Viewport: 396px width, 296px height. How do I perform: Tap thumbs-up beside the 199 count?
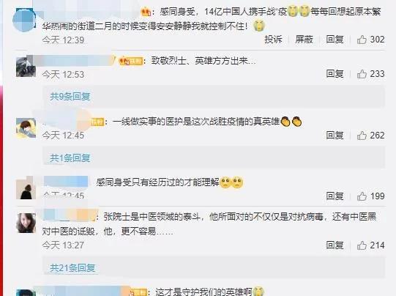pos(362,196)
